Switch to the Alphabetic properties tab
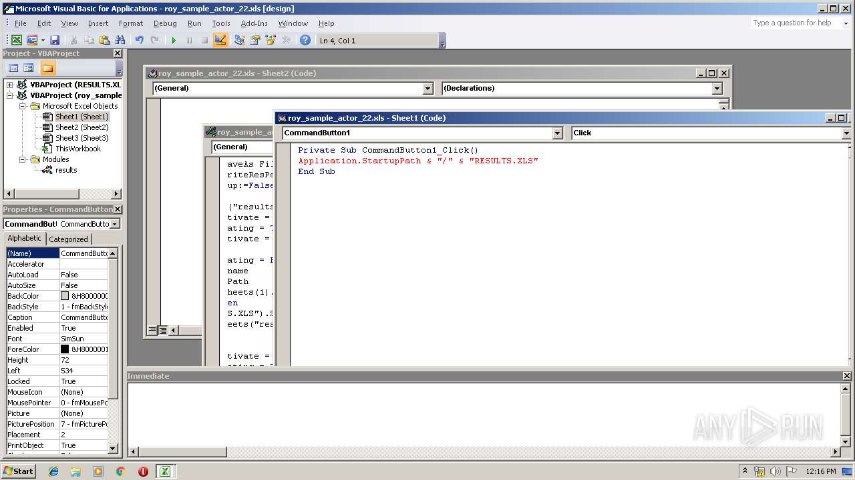The height and width of the screenshot is (480, 855). point(25,239)
